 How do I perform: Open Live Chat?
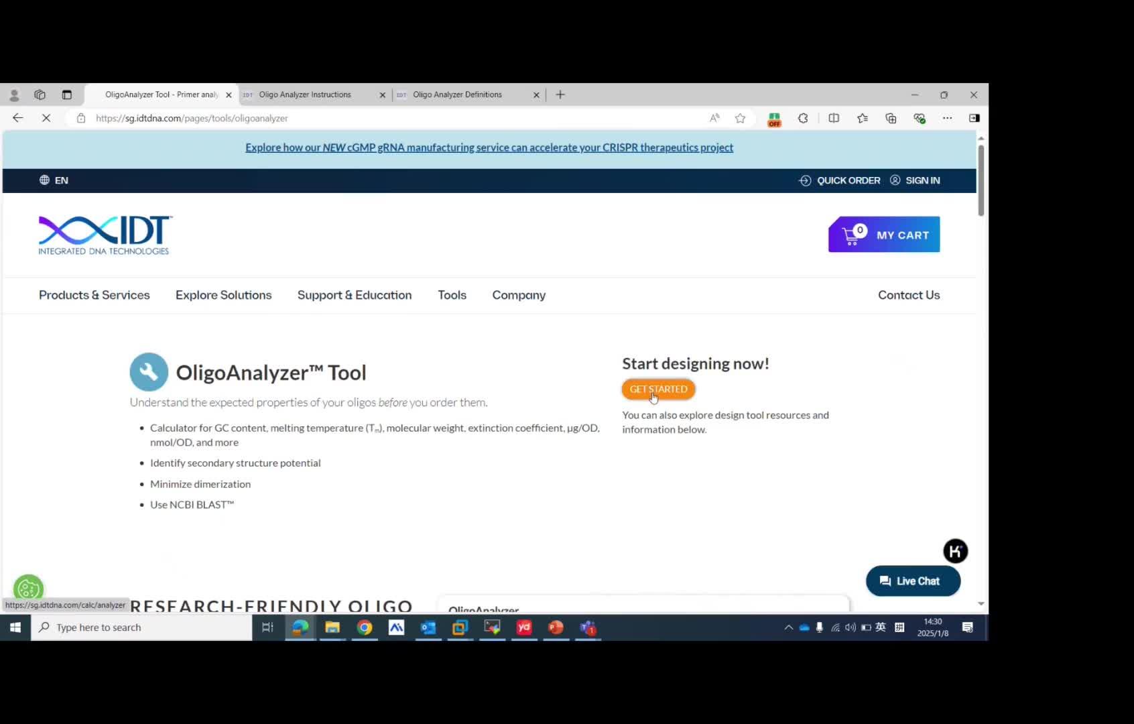click(912, 581)
